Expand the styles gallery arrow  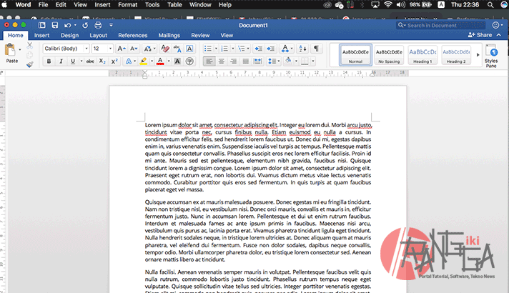coord(477,54)
